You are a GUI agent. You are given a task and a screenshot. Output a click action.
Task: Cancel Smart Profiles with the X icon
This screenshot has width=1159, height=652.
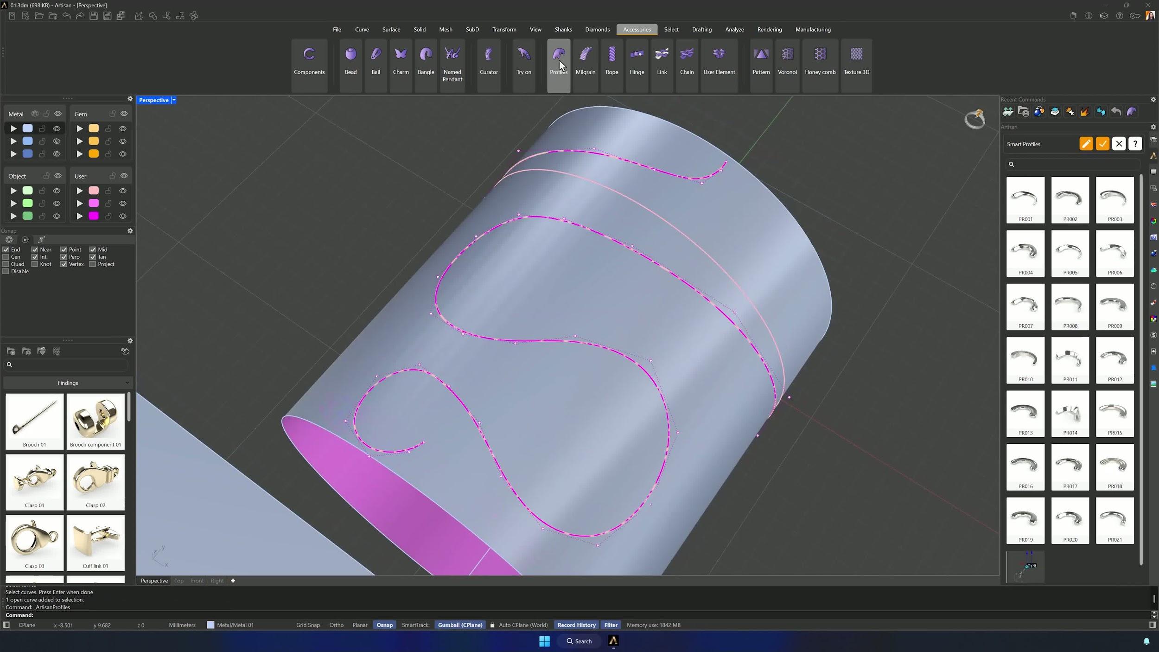(1119, 144)
